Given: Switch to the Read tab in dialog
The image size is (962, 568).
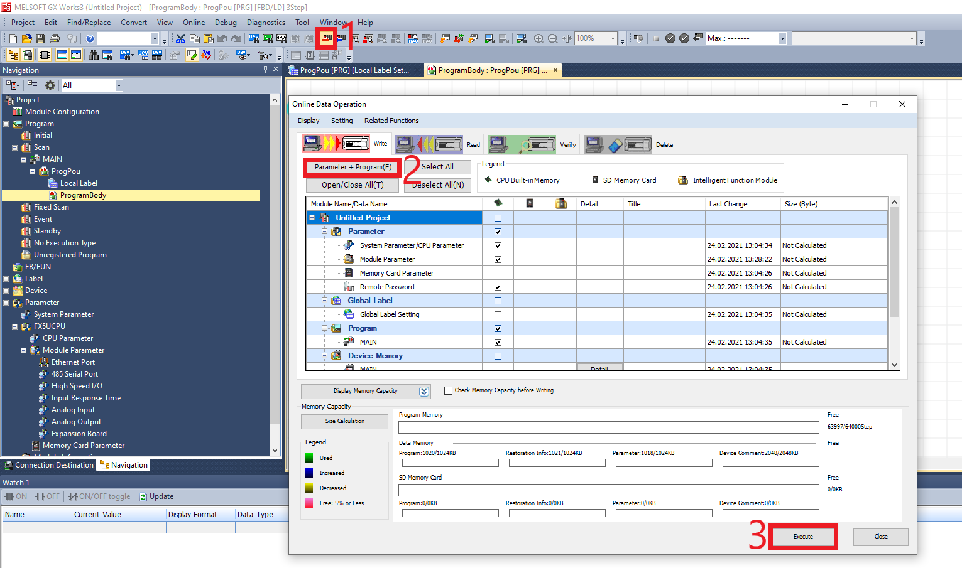Looking at the screenshot, I should pyautogui.click(x=438, y=144).
